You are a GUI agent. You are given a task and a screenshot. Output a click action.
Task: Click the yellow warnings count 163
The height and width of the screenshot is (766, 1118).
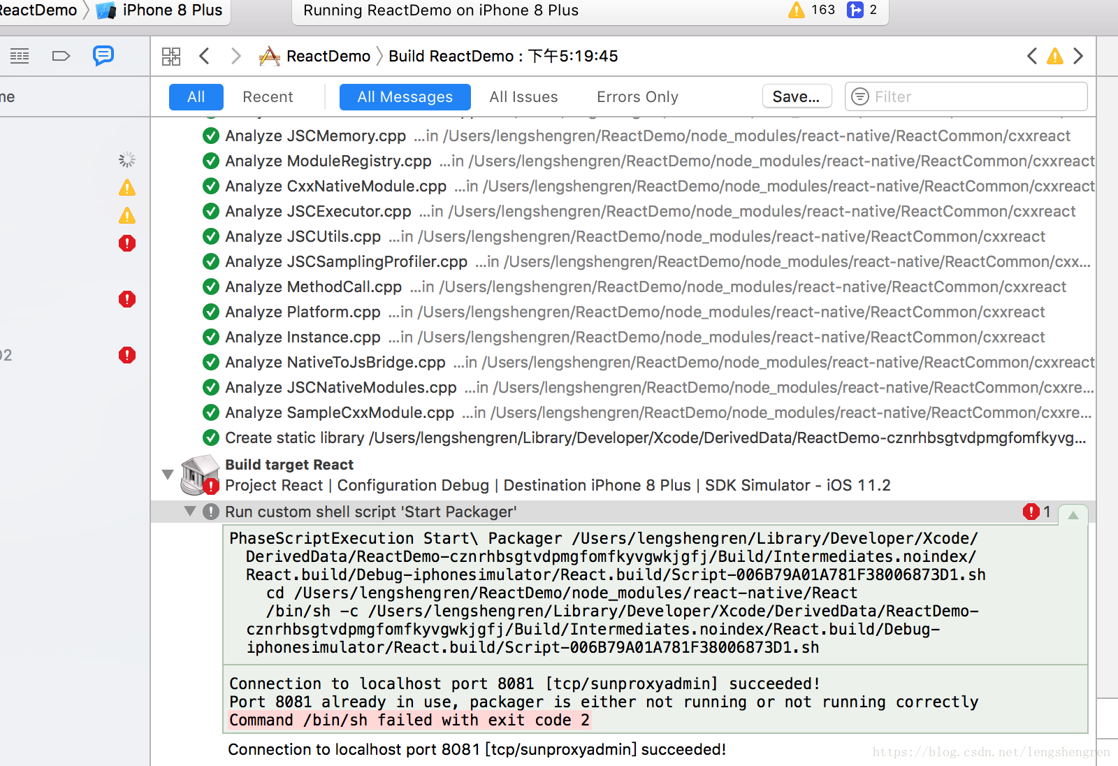pos(812,10)
